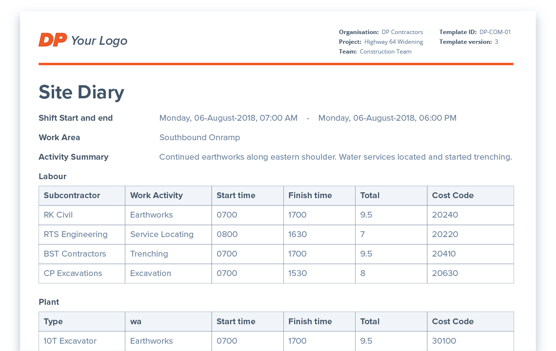The height and width of the screenshot is (351, 556).
Task: Click the Work Area label
Action: [59, 138]
